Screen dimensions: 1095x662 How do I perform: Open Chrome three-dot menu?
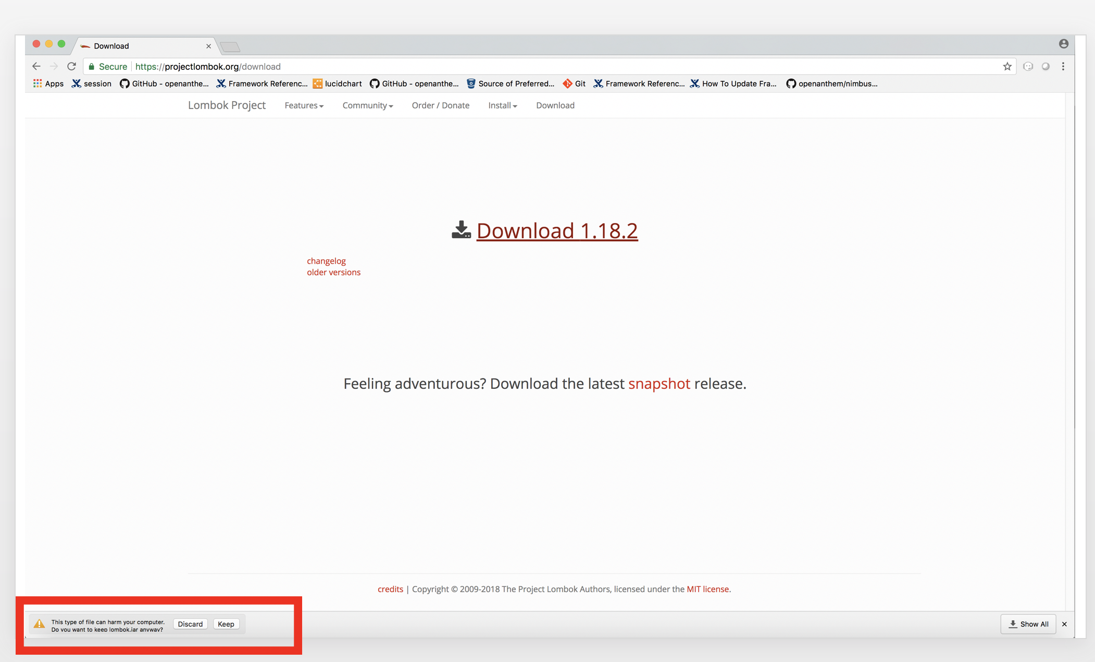[1063, 66]
